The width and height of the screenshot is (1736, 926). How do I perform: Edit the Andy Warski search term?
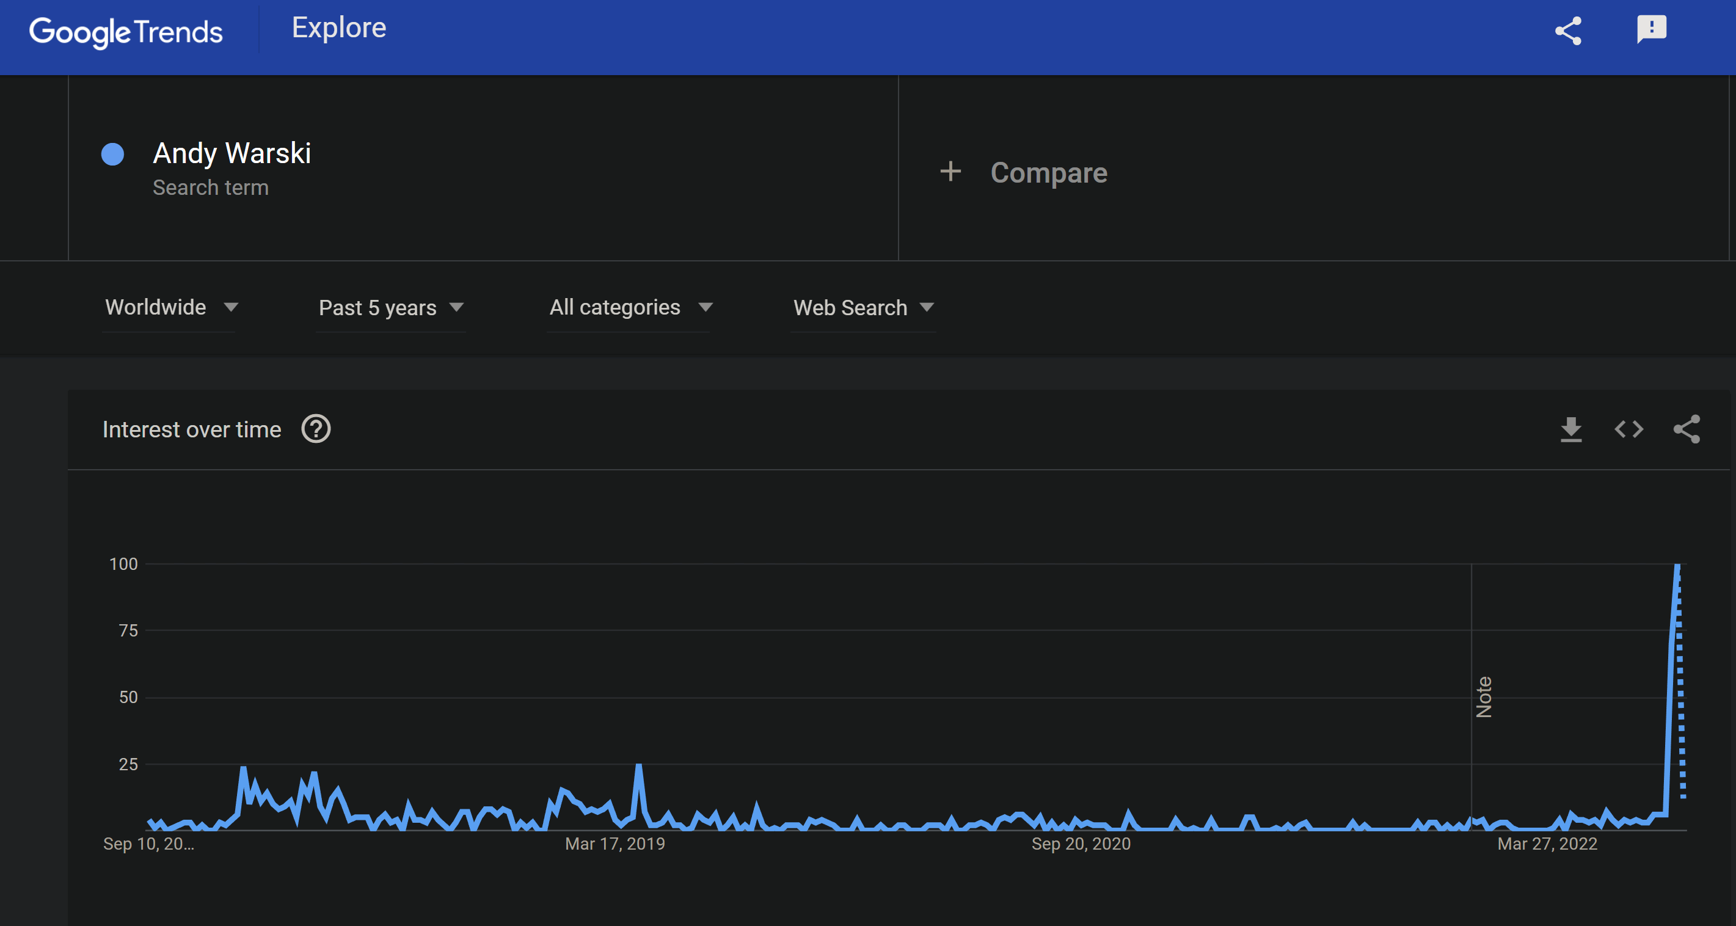coord(232,154)
